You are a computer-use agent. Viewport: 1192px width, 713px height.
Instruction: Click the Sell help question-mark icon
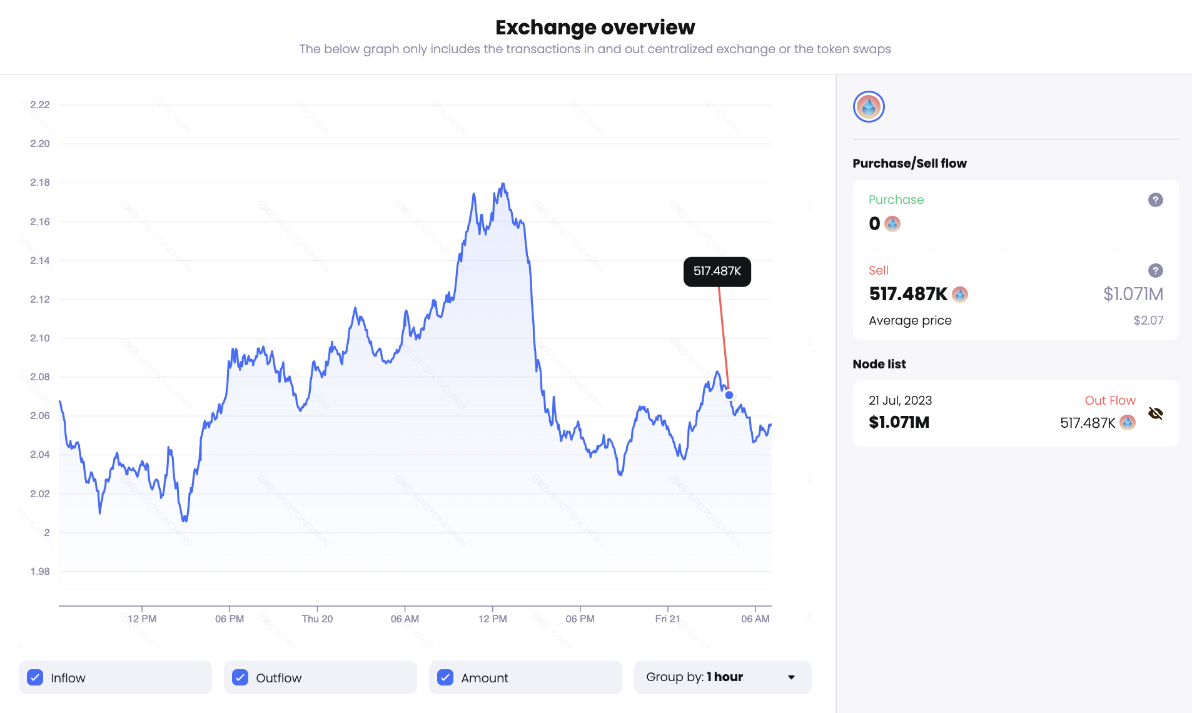[x=1154, y=271]
